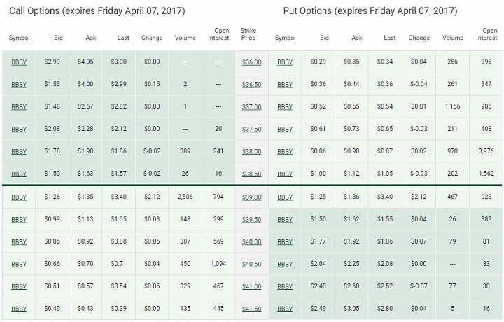This screenshot has width=504, height=322.
Task: Open BBBY put symbol in $39.00 row
Action: pos(285,197)
